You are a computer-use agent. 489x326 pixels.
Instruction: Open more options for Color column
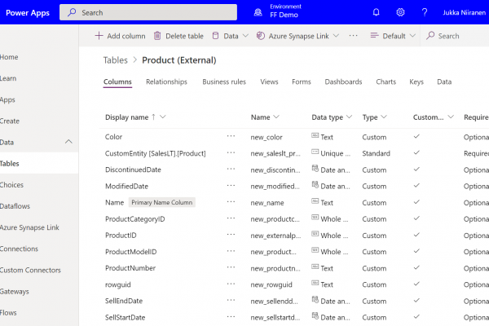point(231,136)
